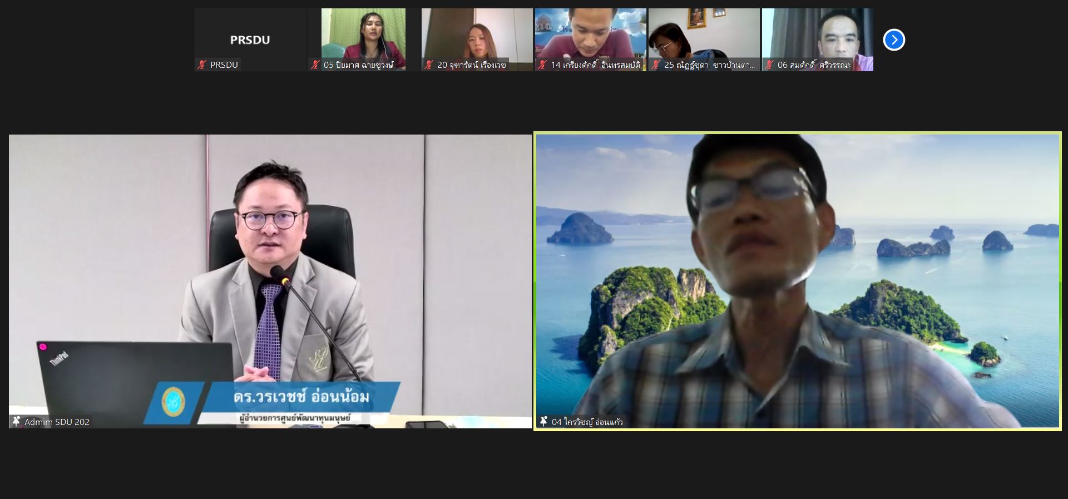The image size is (1068, 499).
Task: Click the pin icon beside 04 ไกรวิชญ์ อ่อนแก้ว
Action: 543,422
